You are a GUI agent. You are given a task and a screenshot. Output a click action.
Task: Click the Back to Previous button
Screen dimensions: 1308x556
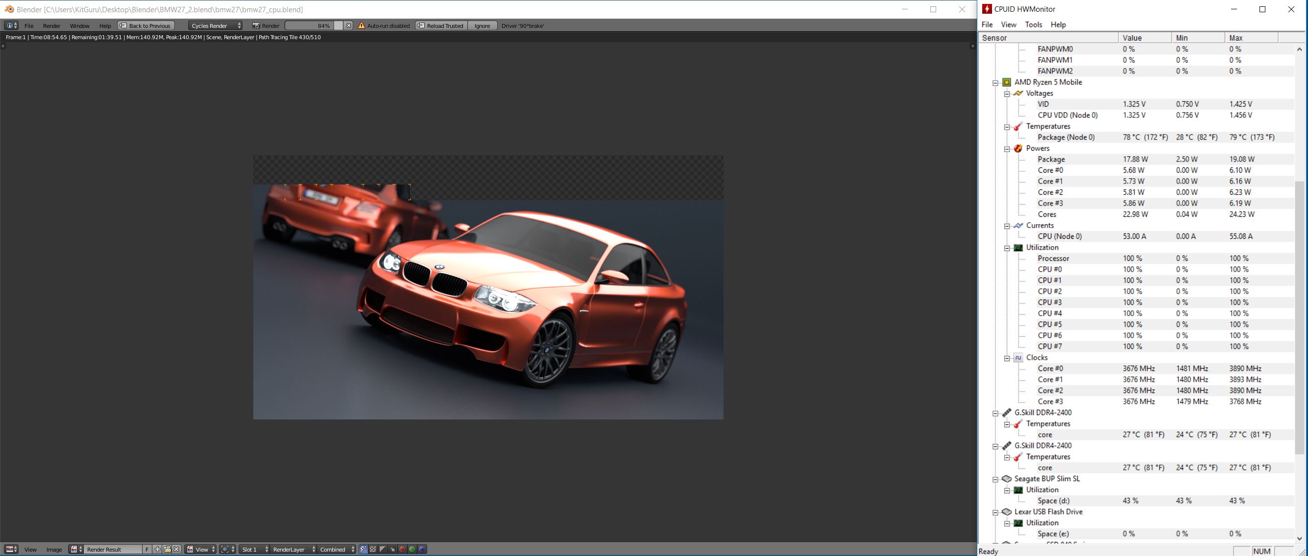pyautogui.click(x=146, y=25)
